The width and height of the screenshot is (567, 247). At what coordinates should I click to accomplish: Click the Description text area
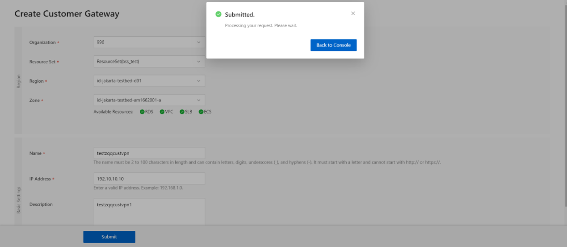149,212
